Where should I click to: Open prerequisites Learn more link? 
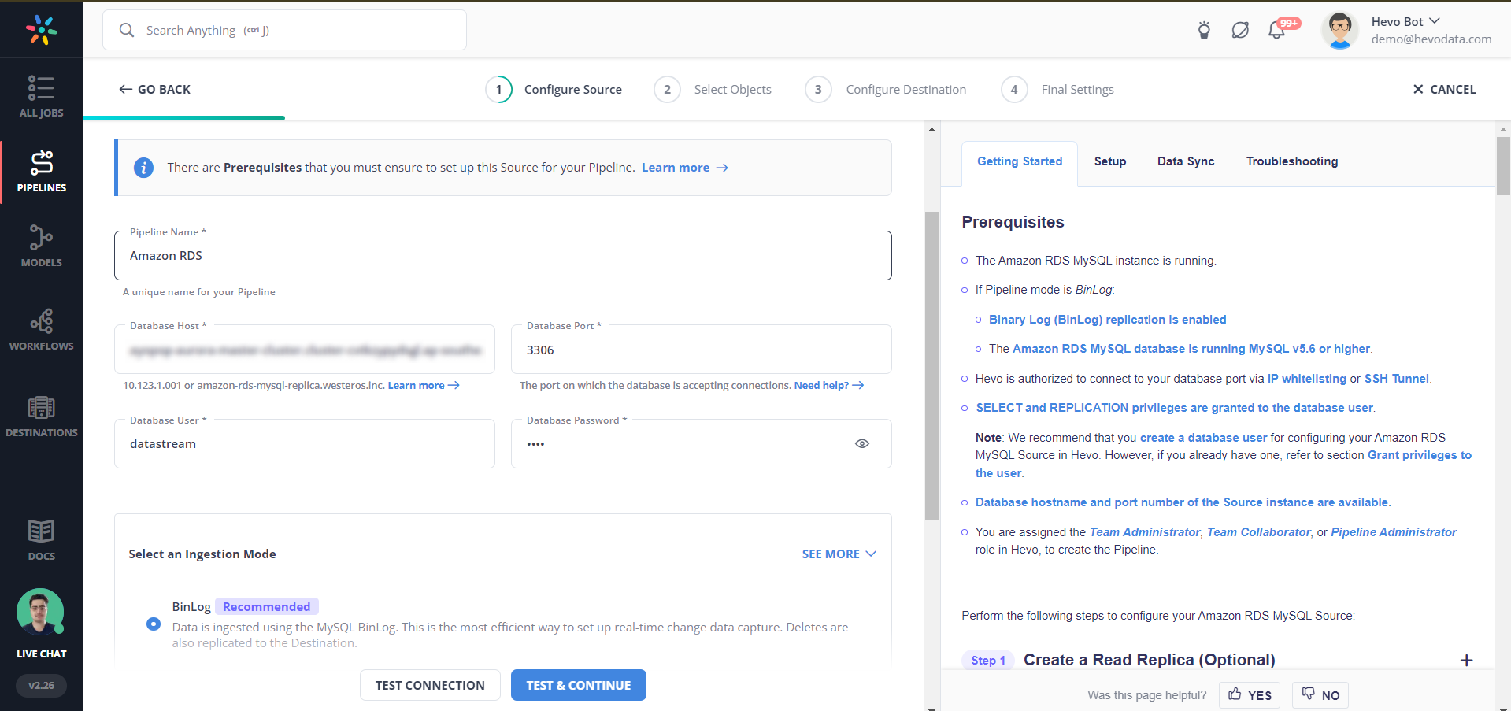(684, 168)
